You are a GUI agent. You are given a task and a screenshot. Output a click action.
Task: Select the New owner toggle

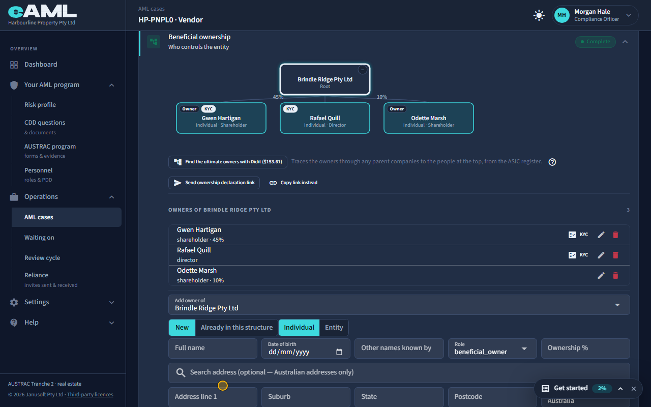tap(182, 328)
